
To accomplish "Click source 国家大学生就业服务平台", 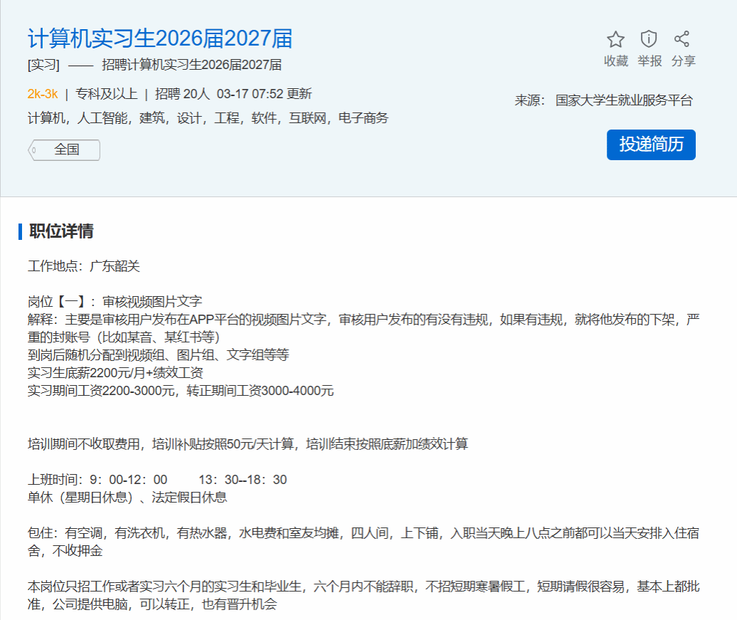I will point(623,100).
